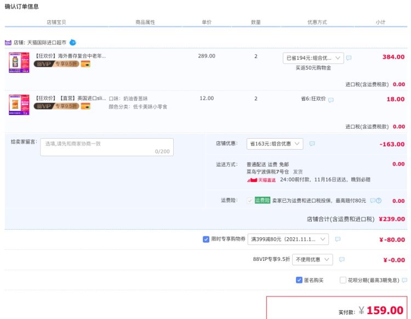
Task: Click the 优惠方式 column header
Action: click(x=317, y=22)
